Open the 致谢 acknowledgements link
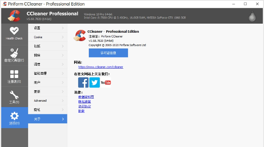Image resolution: width=266 pixels, height=147 pixels. click(81, 111)
